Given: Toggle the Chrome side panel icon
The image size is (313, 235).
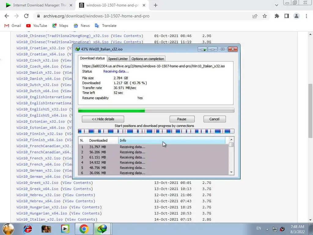Looking at the screenshot, I should point(287,16).
